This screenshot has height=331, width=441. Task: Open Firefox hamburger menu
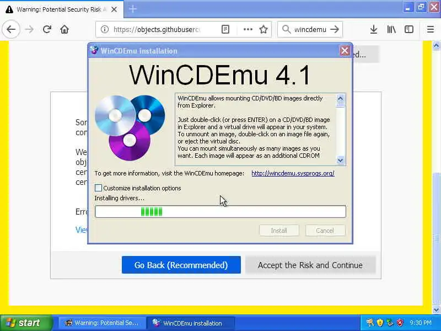click(x=431, y=29)
